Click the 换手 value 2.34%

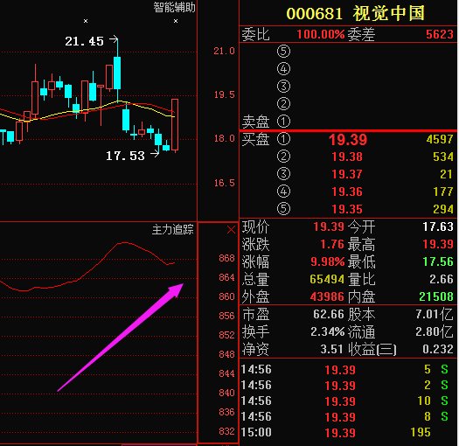(x=328, y=331)
